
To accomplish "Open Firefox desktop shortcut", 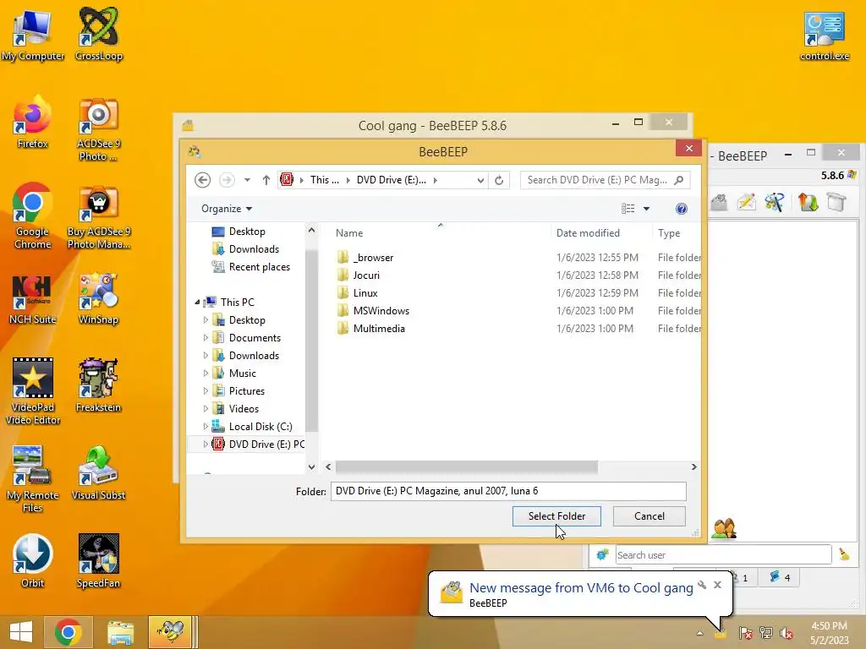I will click(33, 122).
